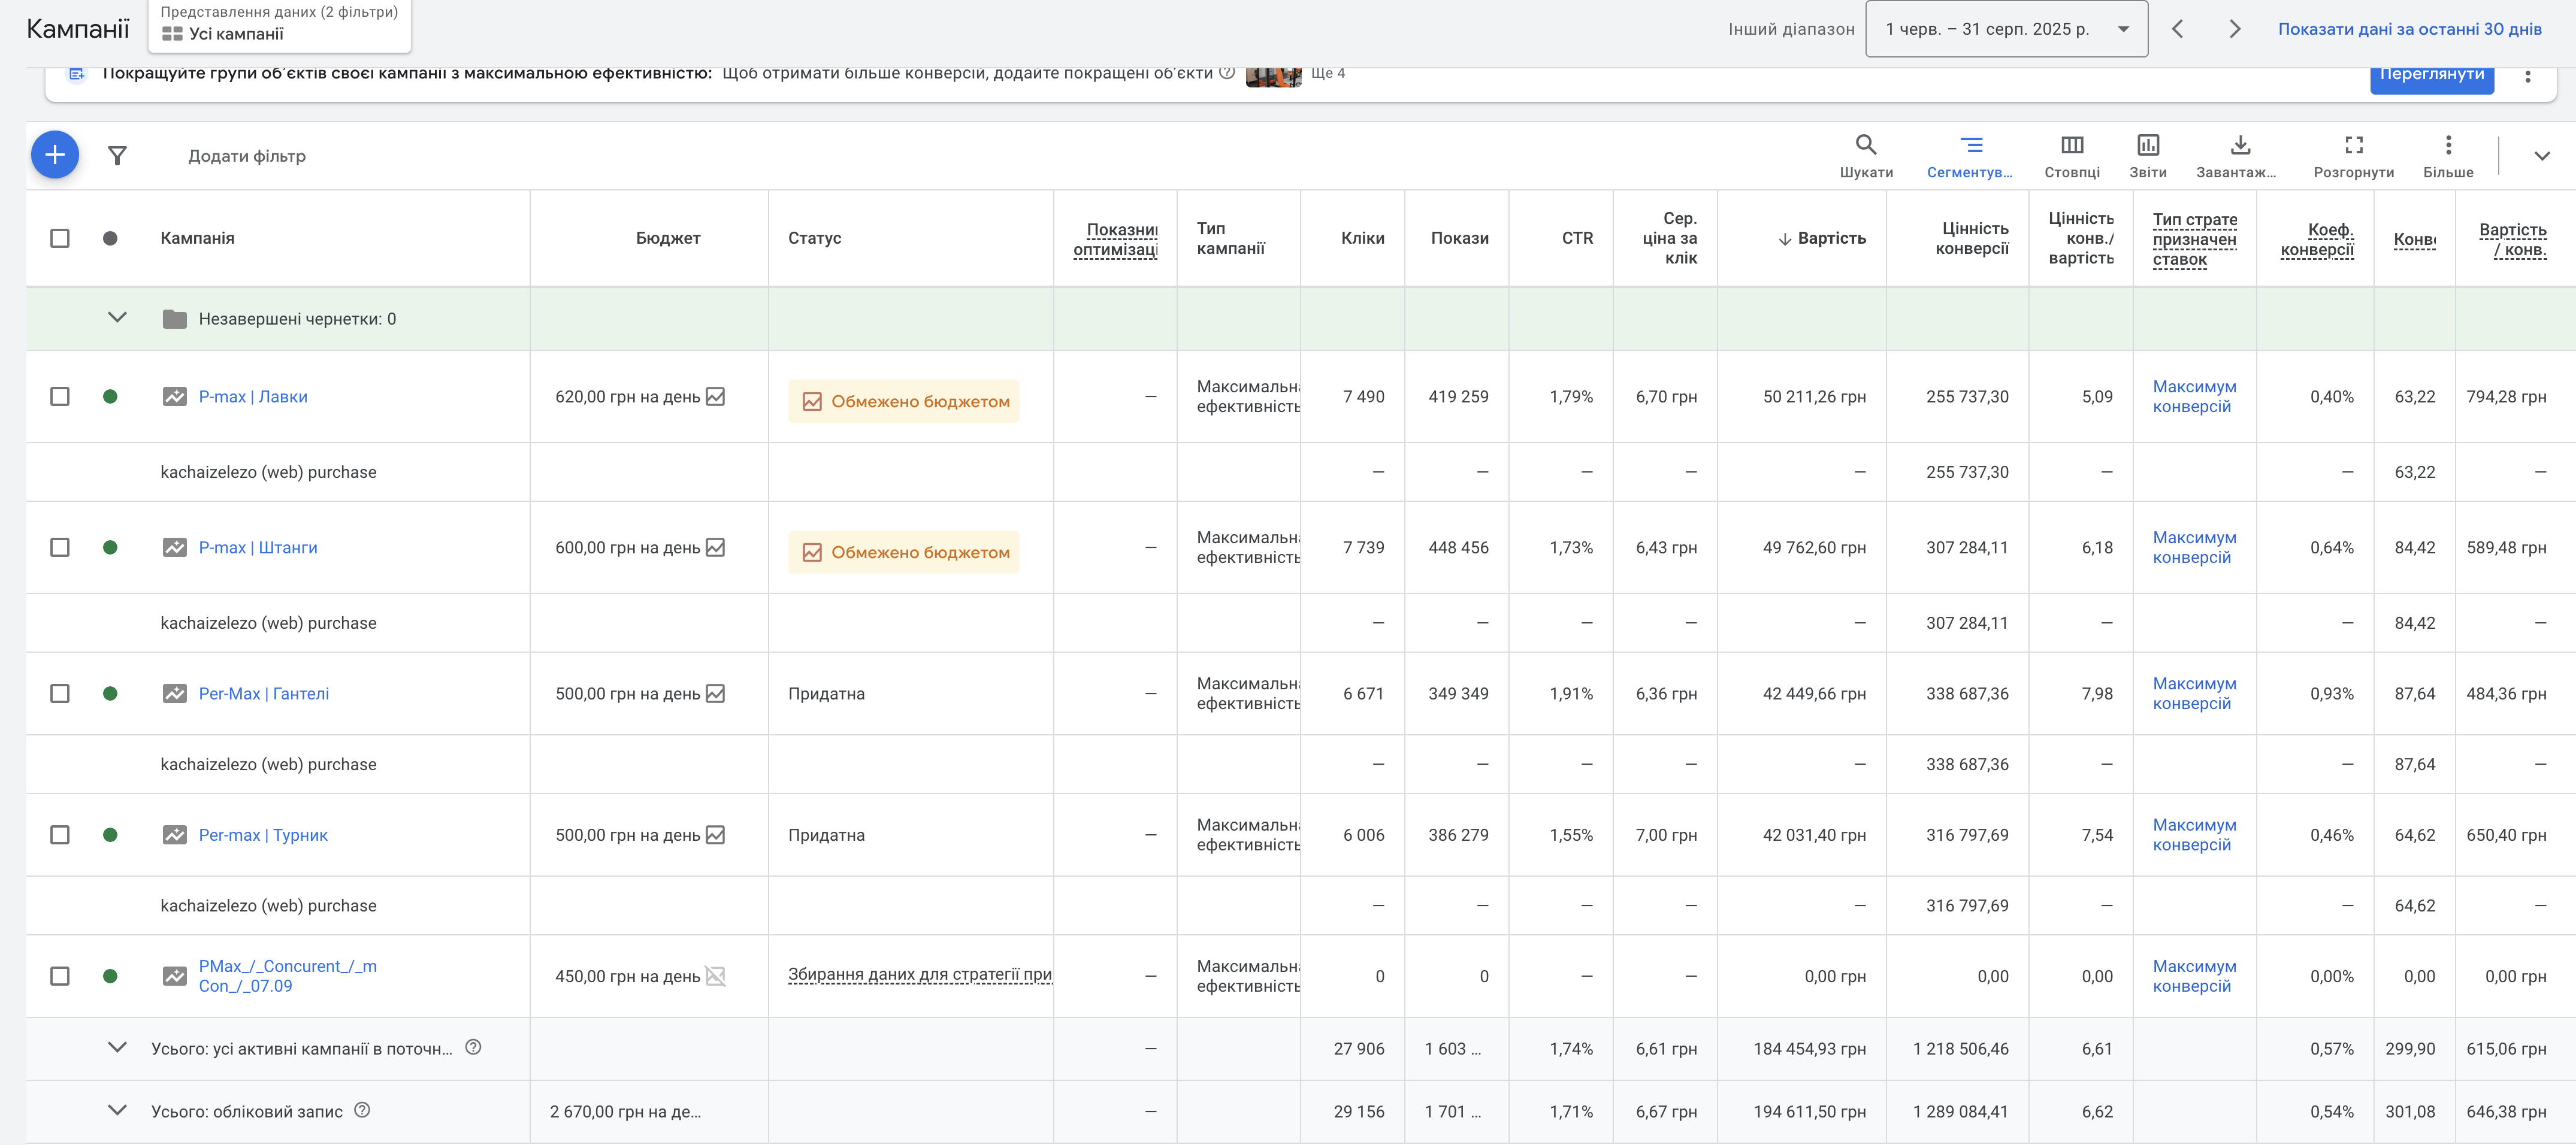Open the P-max | Штанги campaign link
2576x1145 pixels.
coord(257,548)
